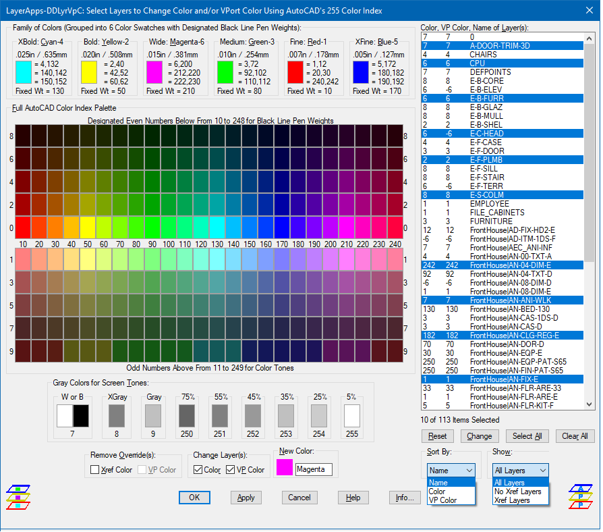The width and height of the screenshot is (603, 532).
Task: Choose VP Color in the sort list
Action: coord(442,500)
